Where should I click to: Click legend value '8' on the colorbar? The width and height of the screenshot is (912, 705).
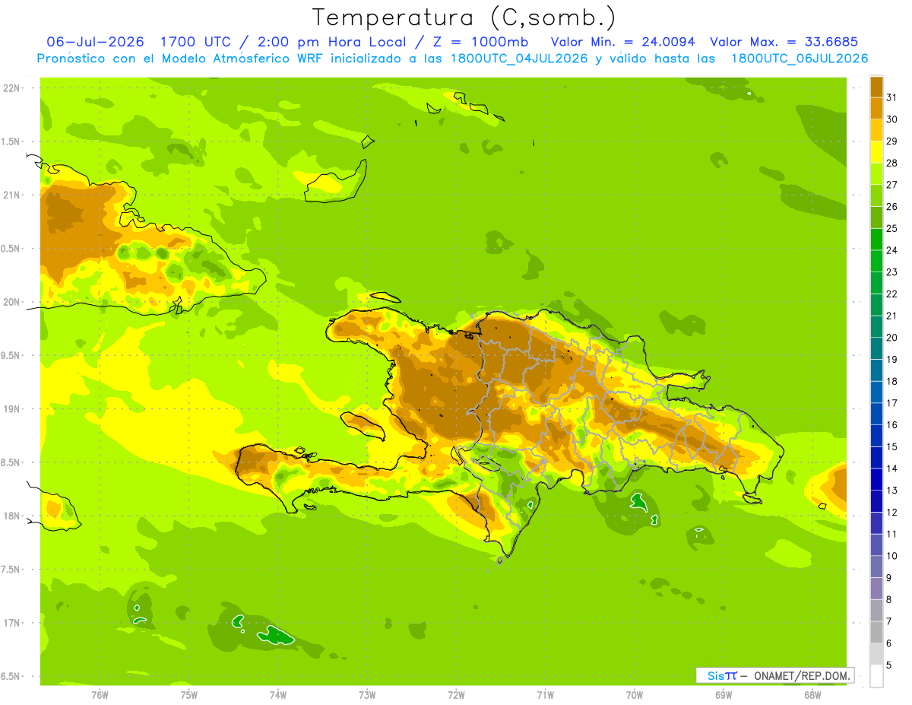[x=889, y=600]
